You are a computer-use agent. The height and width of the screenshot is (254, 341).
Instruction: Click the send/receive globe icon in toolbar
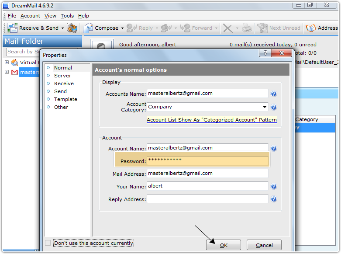72,28
